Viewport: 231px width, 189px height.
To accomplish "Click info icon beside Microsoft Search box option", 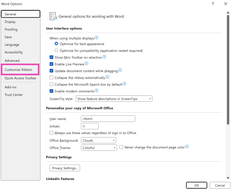I will 125,84.
